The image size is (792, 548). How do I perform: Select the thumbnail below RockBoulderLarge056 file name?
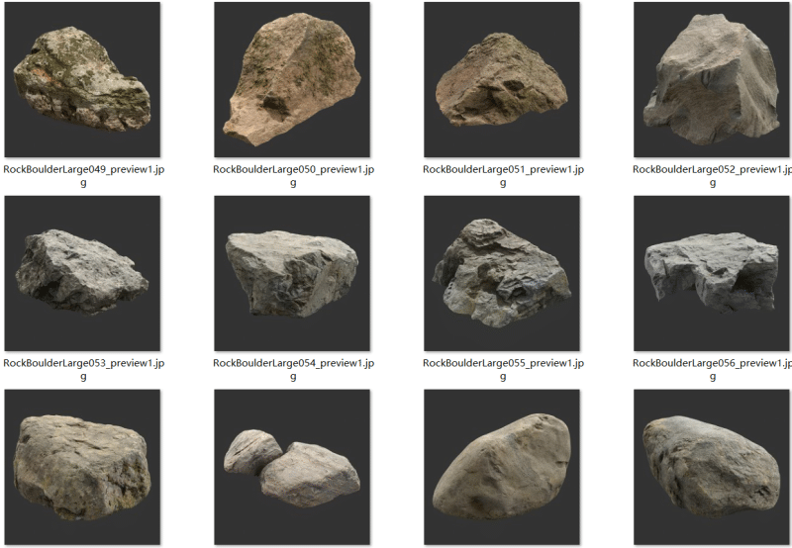click(712, 467)
